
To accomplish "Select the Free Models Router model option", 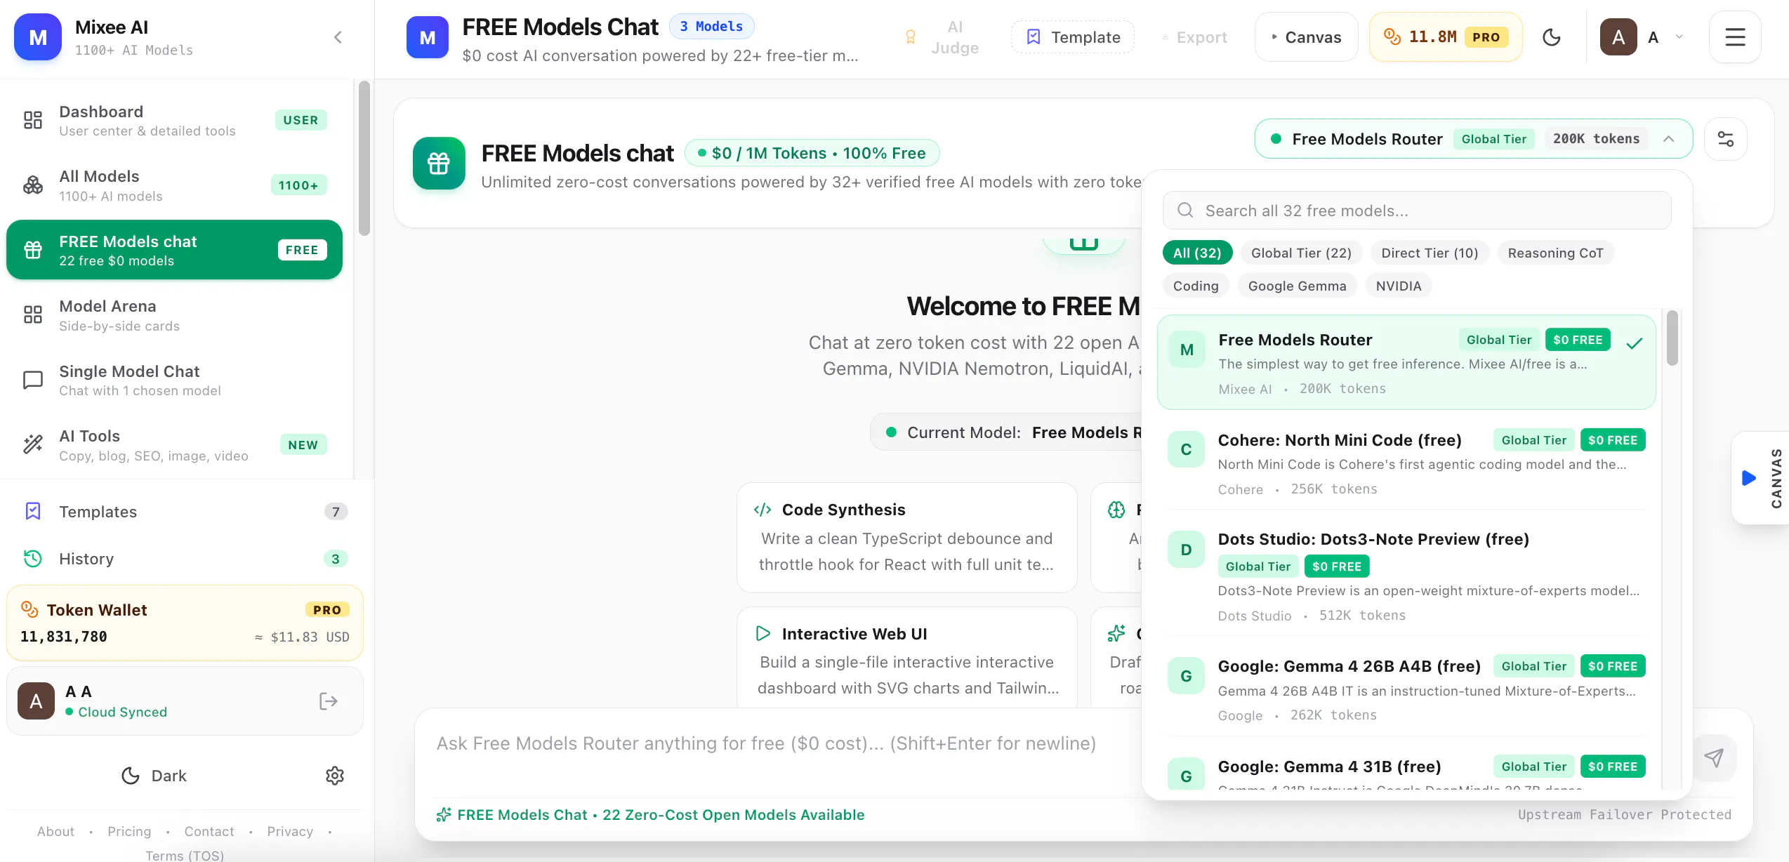I will [x=1406, y=362].
